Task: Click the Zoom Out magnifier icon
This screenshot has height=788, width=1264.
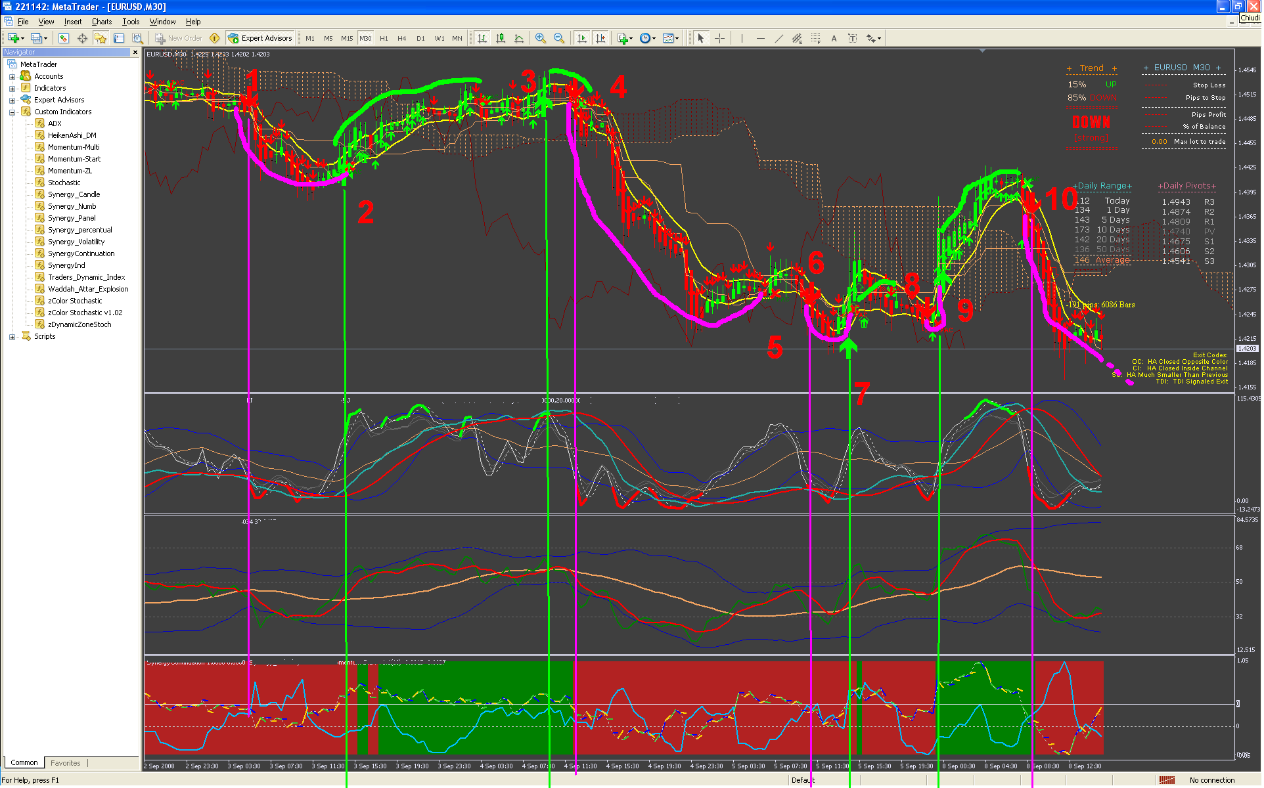Action: click(559, 38)
